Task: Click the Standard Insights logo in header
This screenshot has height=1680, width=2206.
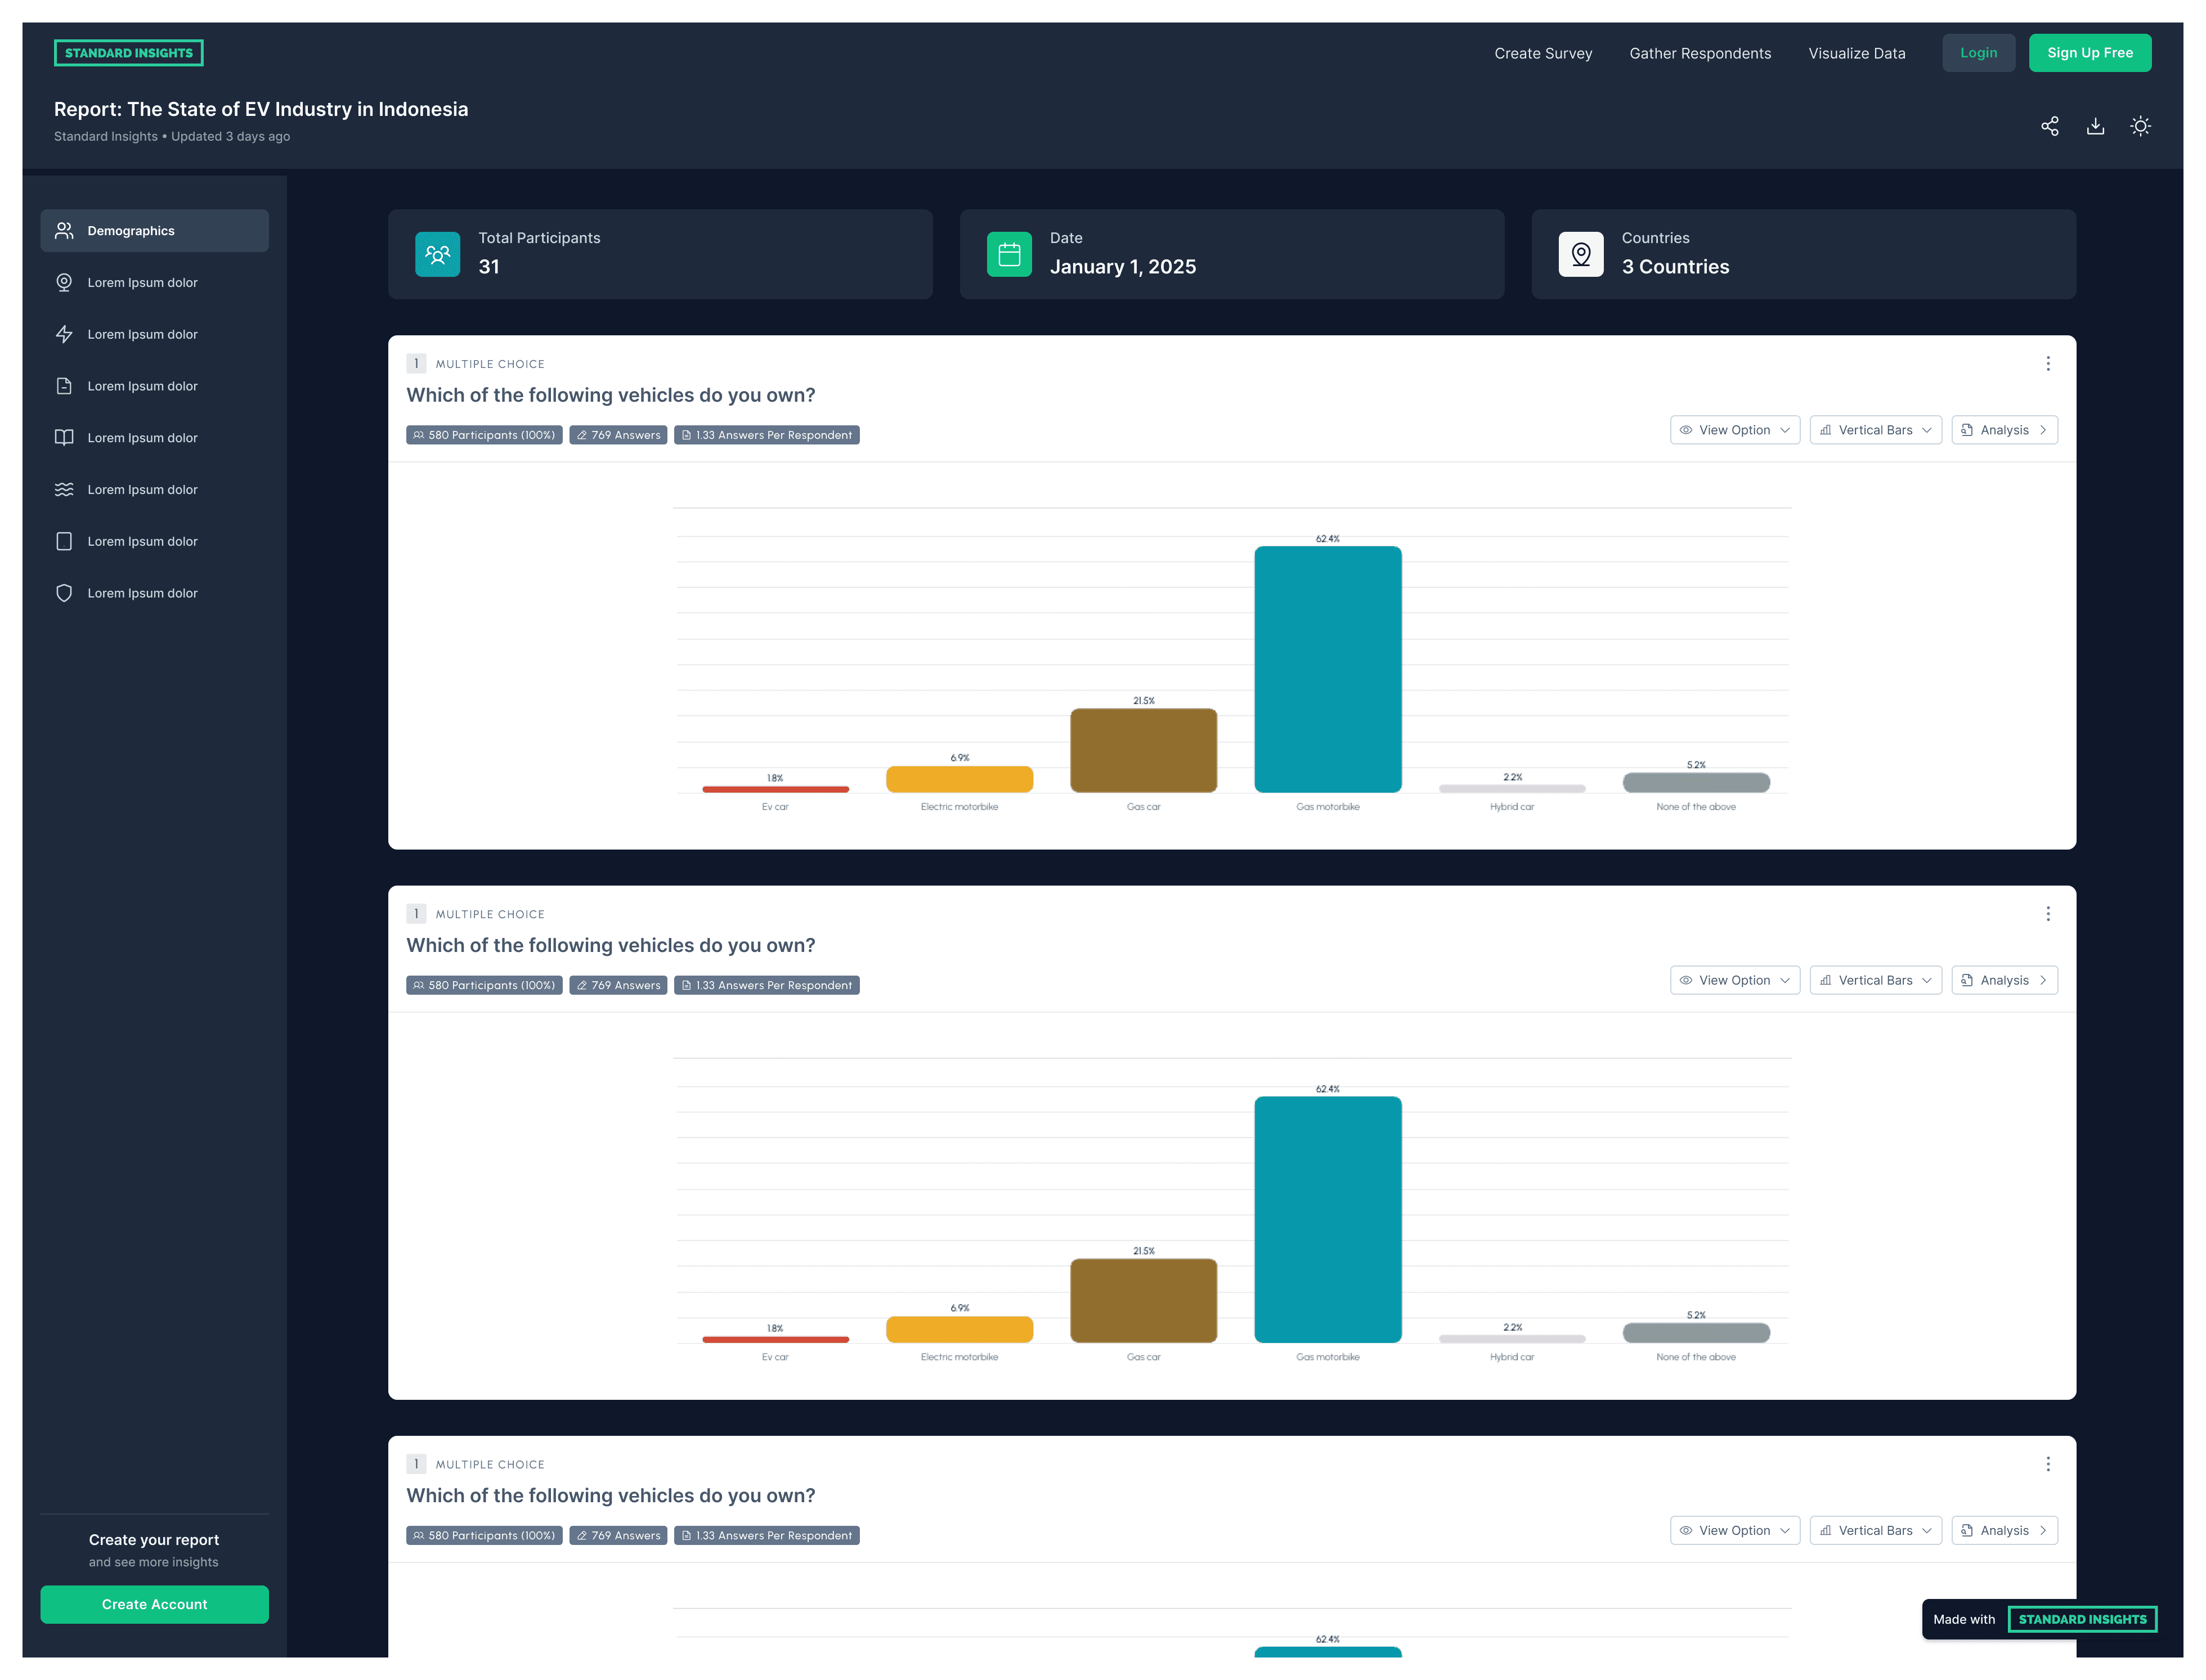Action: coord(128,53)
